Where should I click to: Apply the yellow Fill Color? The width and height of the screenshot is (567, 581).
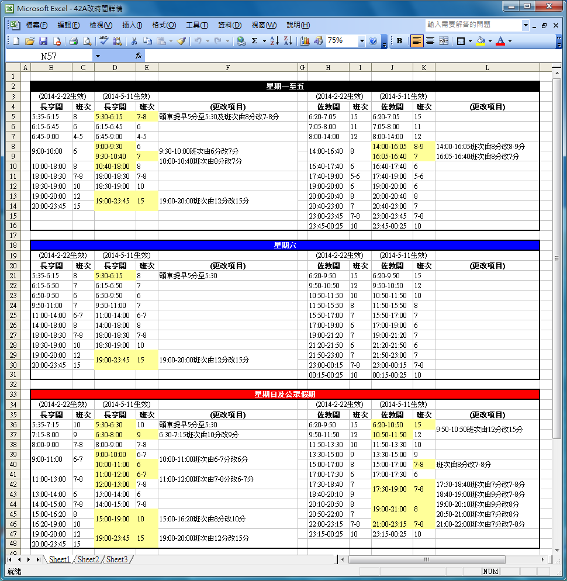480,41
